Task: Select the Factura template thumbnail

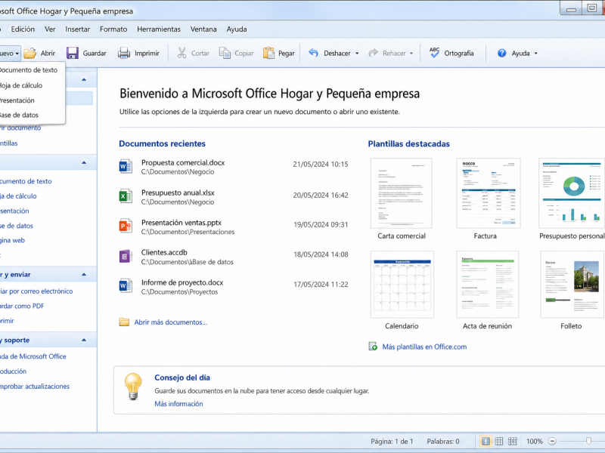Action: (x=488, y=193)
